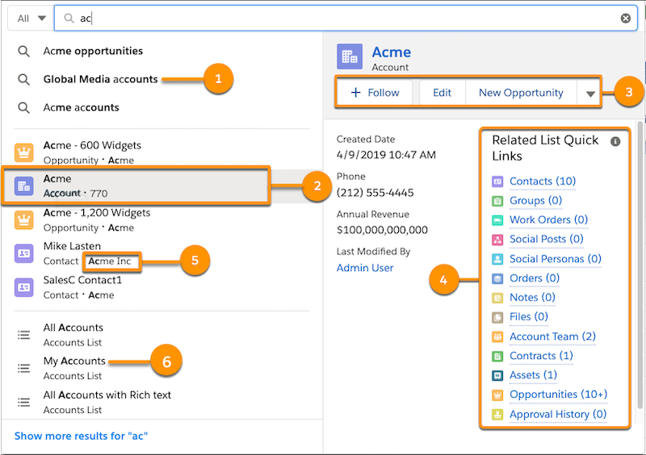Image resolution: width=646 pixels, height=455 pixels.
Task: Click info icon next to Related List Quick Links
Action: point(615,142)
